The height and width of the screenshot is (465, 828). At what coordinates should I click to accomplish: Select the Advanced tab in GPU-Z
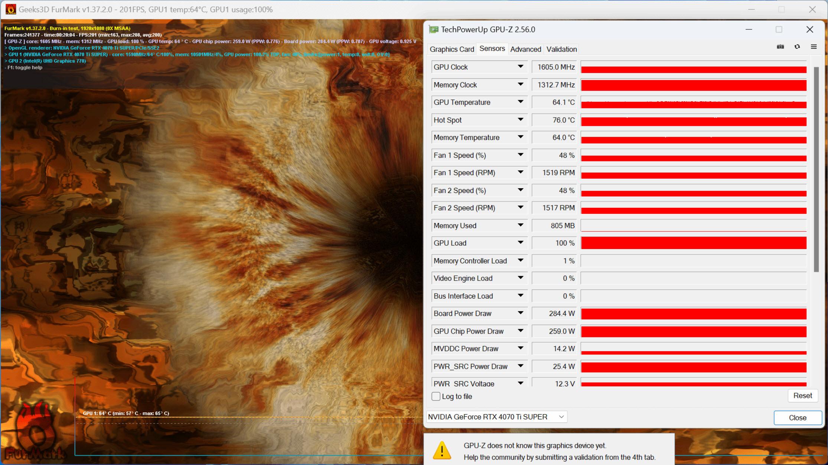(x=525, y=49)
